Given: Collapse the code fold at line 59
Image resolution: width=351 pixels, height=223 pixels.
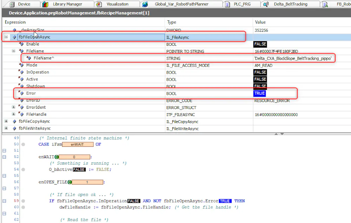Looking at the screenshot, I should [x=4, y=201].
